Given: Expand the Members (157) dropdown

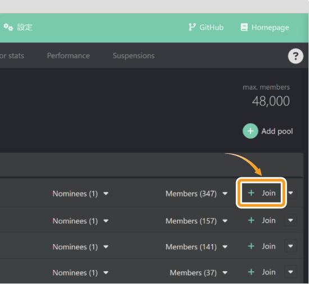Looking at the screenshot, I should [197, 221].
